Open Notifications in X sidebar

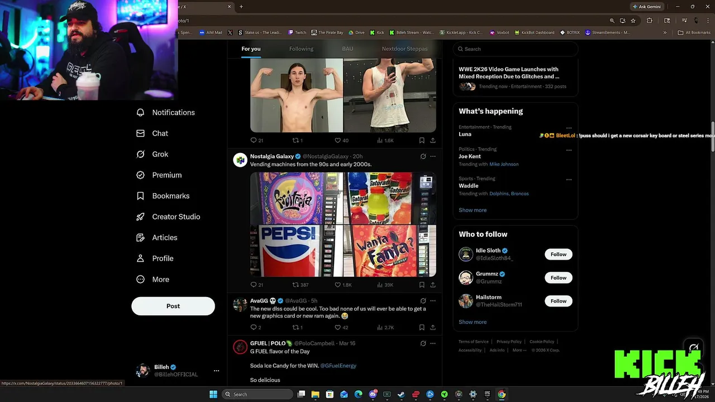point(166,112)
